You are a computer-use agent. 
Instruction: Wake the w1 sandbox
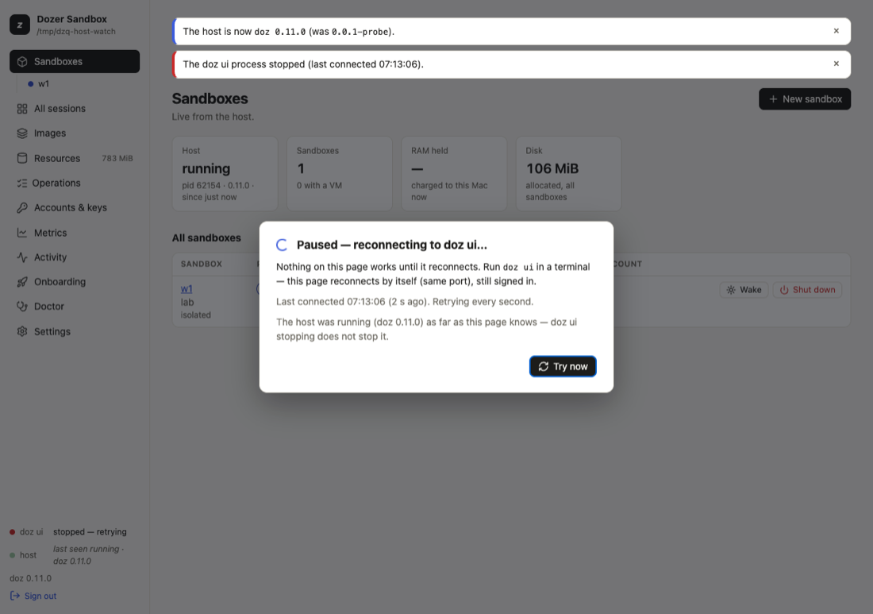click(x=744, y=290)
